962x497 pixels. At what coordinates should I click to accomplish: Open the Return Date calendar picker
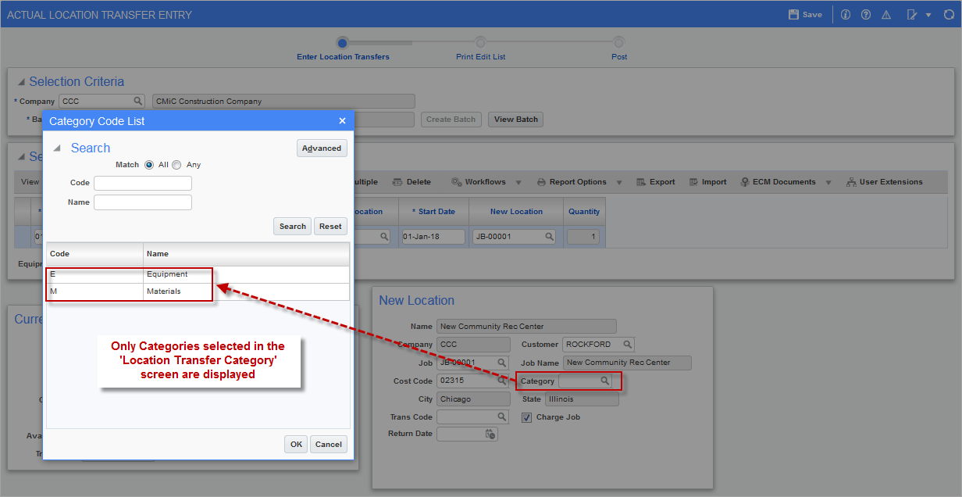pos(490,434)
